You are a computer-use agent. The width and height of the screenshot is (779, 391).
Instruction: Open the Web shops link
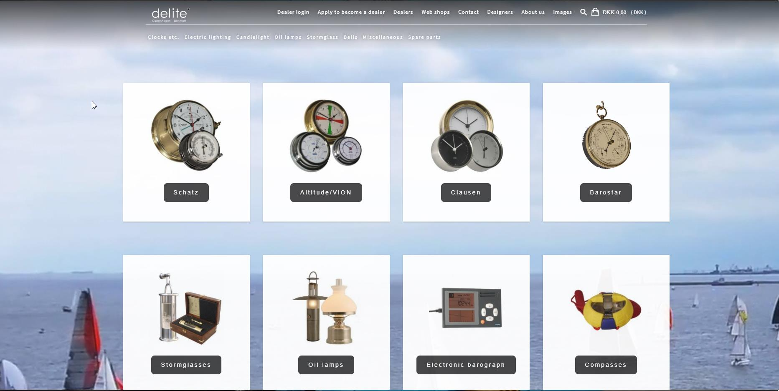click(x=435, y=12)
